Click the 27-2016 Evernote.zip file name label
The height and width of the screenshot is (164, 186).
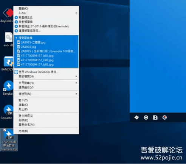[9, 146]
